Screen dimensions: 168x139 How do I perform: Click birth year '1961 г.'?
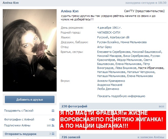point(117,28)
